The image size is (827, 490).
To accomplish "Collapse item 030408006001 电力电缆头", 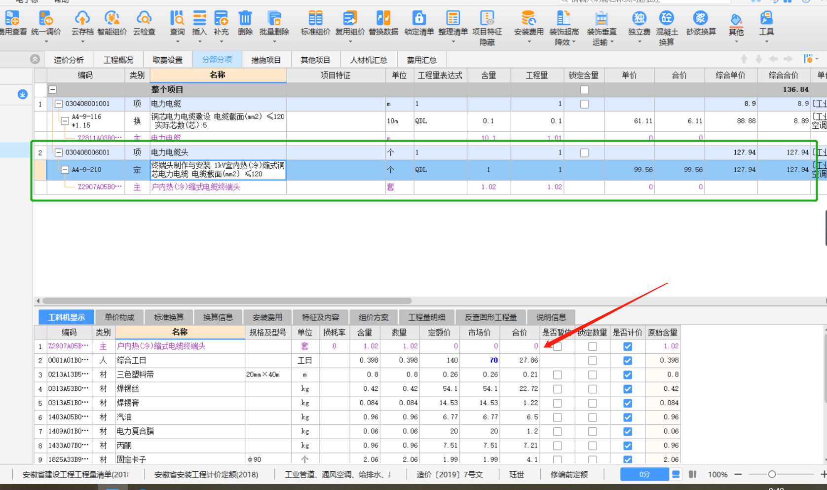I will (x=59, y=152).
